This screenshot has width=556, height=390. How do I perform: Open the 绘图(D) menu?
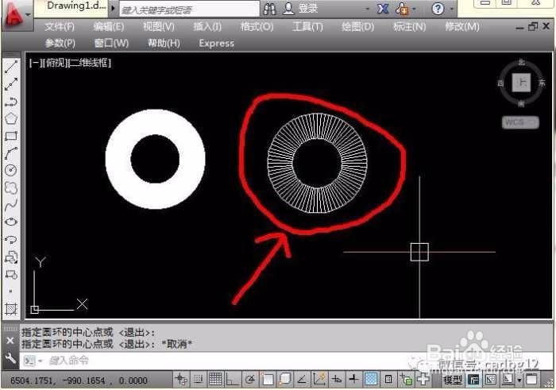click(x=357, y=26)
